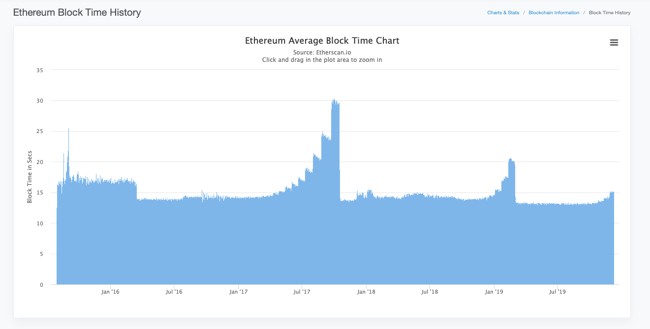
Task: Click the Jan '18 x-axis label
Action: point(366,292)
